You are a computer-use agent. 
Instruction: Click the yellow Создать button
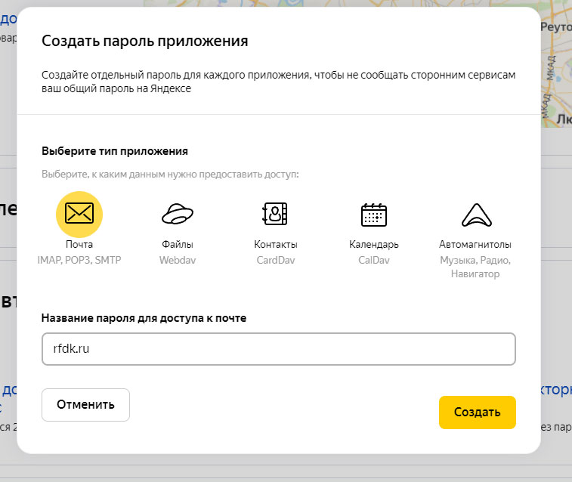click(x=477, y=412)
